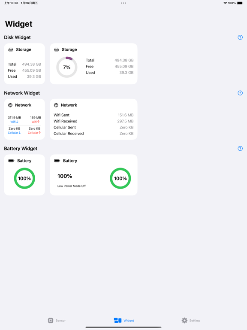The image size is (247, 330).
Task: Click the blue Wifi download label
Action: pyautogui.click(x=14, y=122)
